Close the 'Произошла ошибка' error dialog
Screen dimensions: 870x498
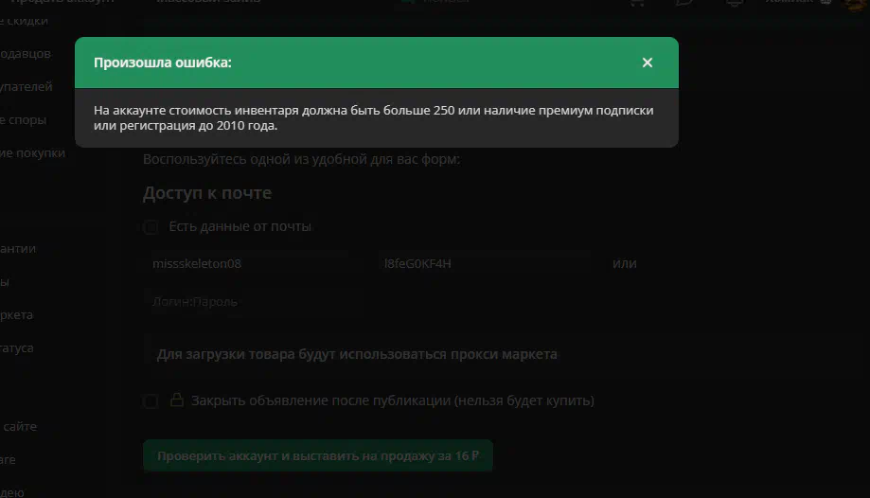tap(647, 62)
